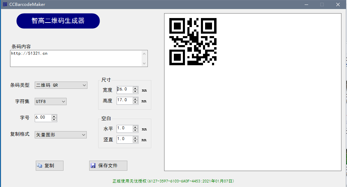This screenshot has height=187, width=347.
Task: Click the 条码内容 label
Action: [x=21, y=46]
